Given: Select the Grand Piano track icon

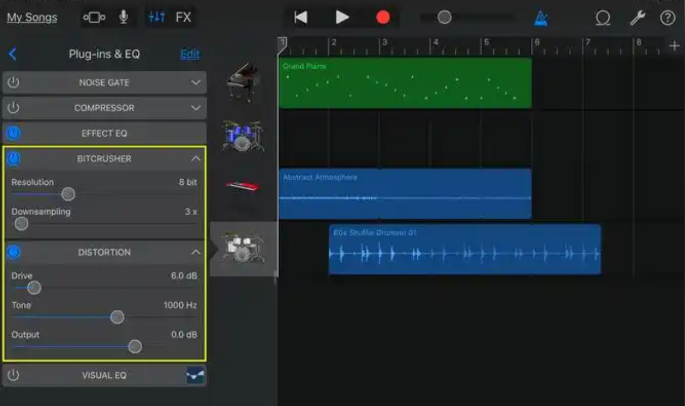Looking at the screenshot, I should [243, 82].
